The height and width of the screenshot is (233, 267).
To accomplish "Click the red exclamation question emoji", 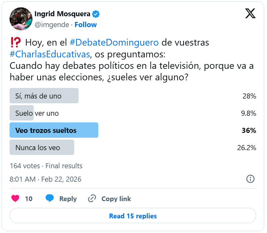I will 15,42.
